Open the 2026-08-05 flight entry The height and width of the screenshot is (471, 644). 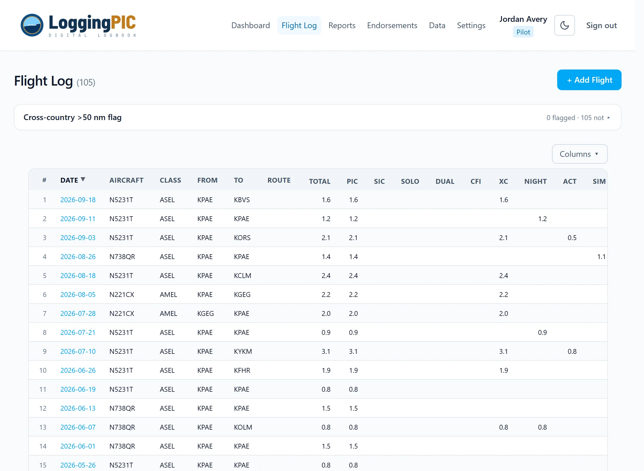[78, 294]
